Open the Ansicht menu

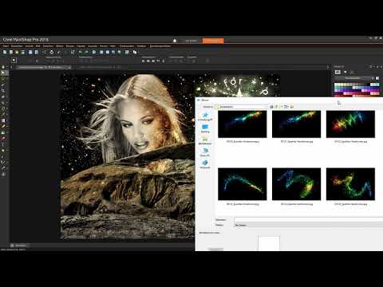pos(30,46)
